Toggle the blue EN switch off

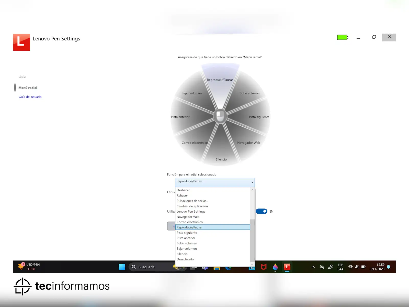pos(261,211)
